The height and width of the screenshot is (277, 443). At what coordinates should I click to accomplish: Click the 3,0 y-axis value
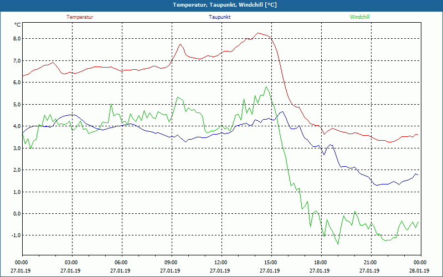click(x=17, y=148)
